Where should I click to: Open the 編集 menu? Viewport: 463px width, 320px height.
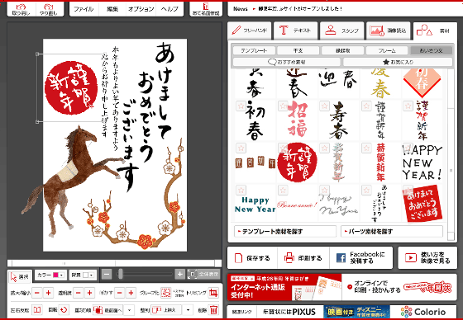point(112,9)
